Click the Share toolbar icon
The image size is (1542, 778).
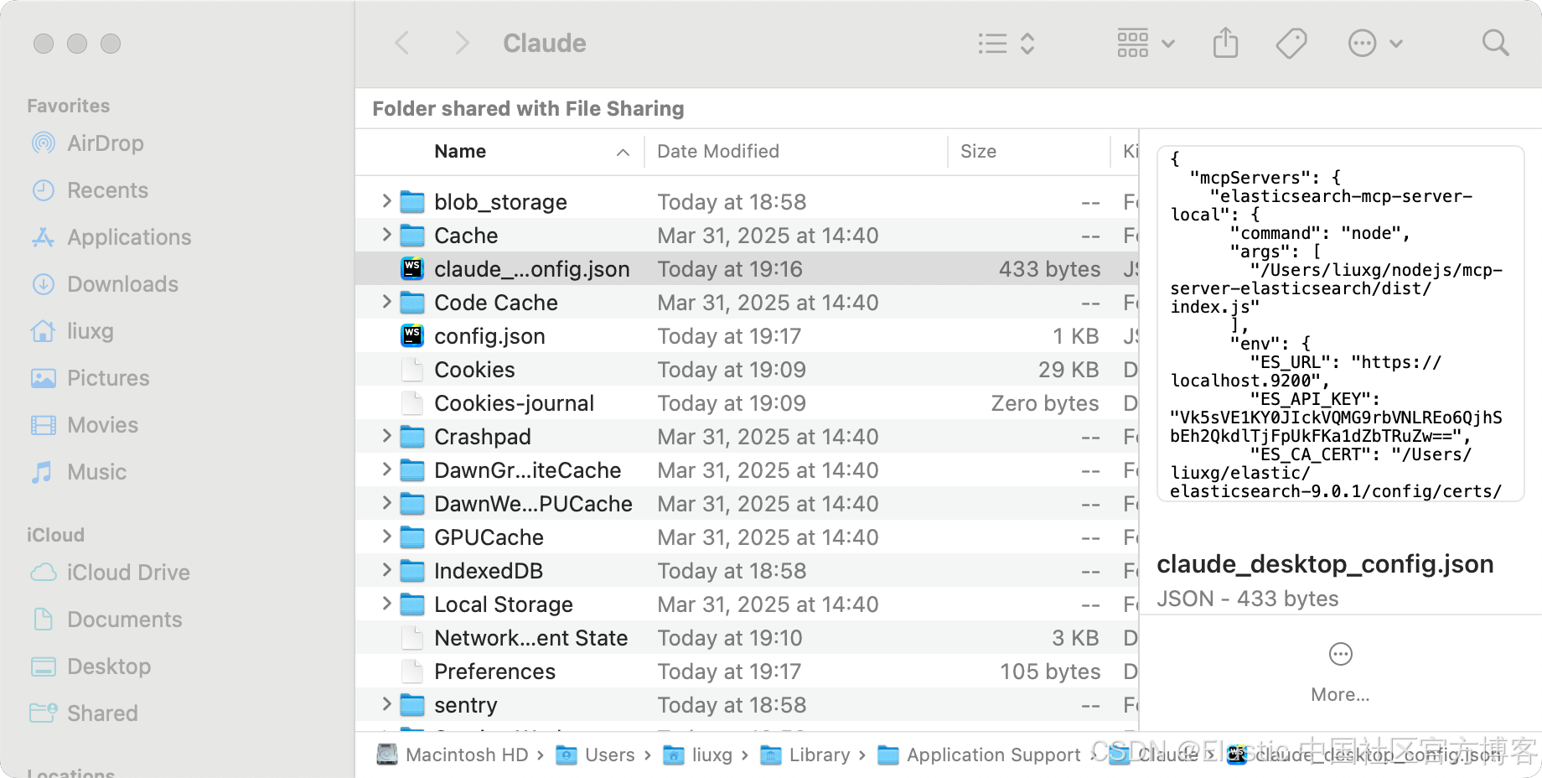point(1225,43)
